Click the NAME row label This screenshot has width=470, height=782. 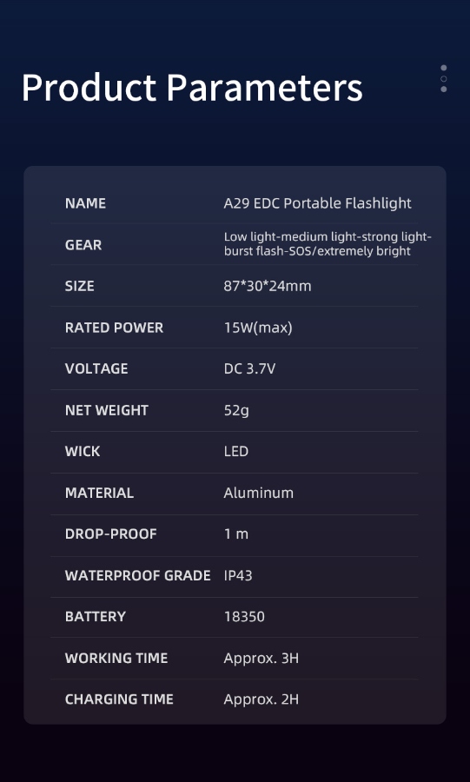pos(85,203)
